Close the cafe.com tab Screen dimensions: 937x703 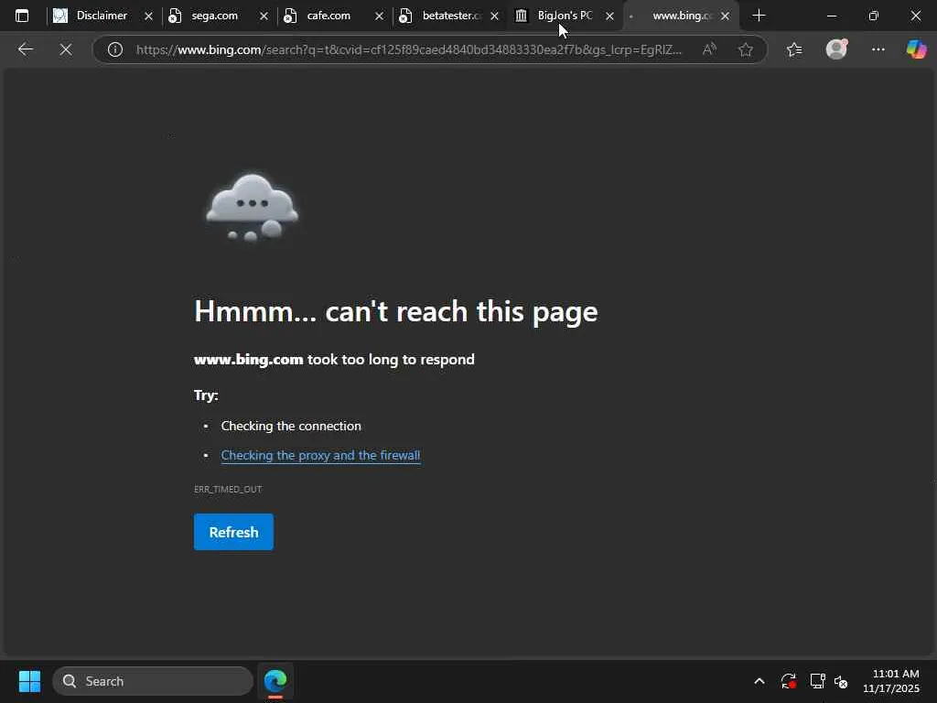click(379, 16)
